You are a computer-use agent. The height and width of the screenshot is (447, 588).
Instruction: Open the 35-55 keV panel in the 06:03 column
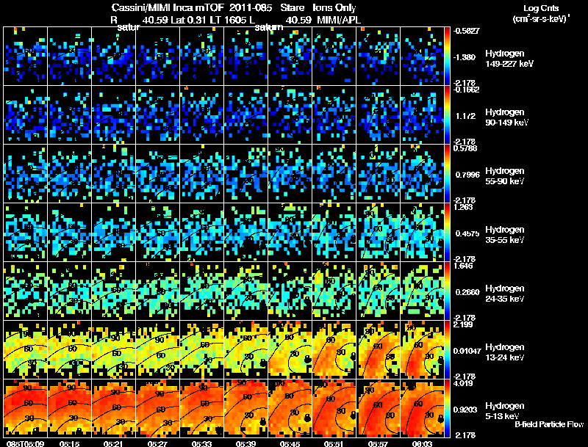tap(422, 233)
